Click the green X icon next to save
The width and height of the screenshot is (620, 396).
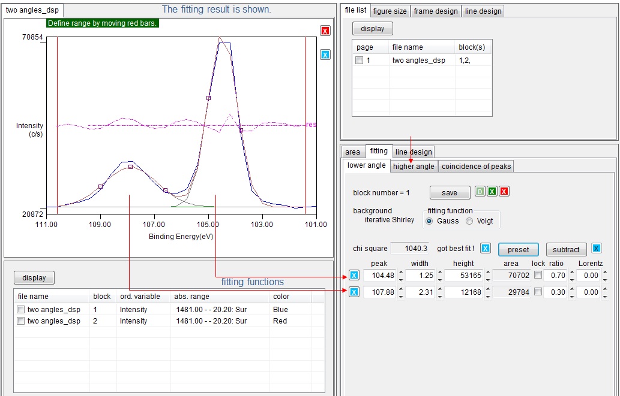point(492,192)
